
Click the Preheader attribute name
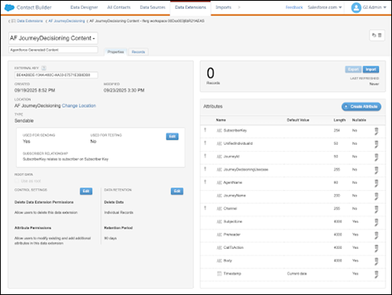232,234
